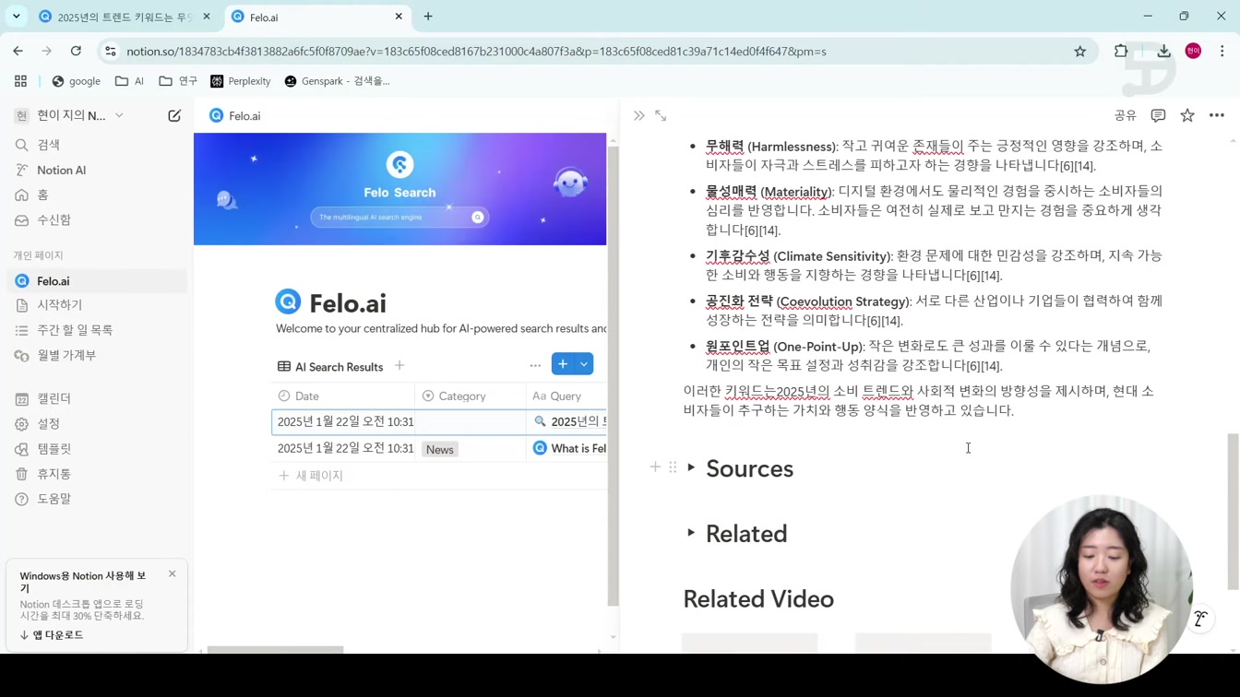The image size is (1240, 697).
Task: Reload the current browser page
Action: (x=76, y=52)
